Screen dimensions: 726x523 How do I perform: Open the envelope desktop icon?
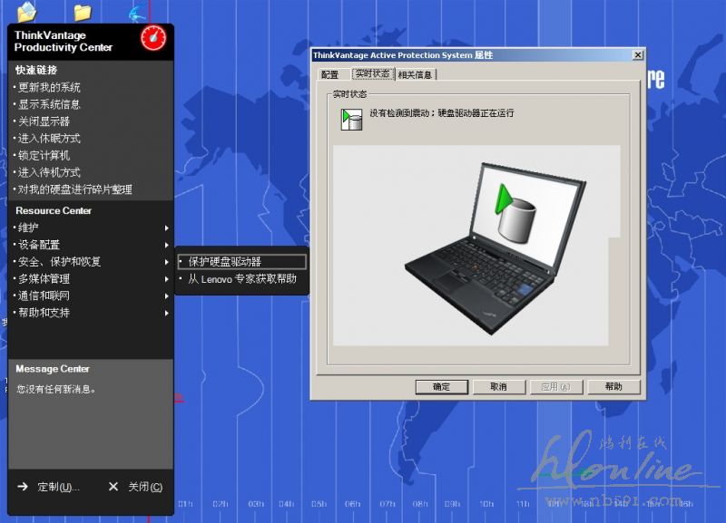coord(26,12)
